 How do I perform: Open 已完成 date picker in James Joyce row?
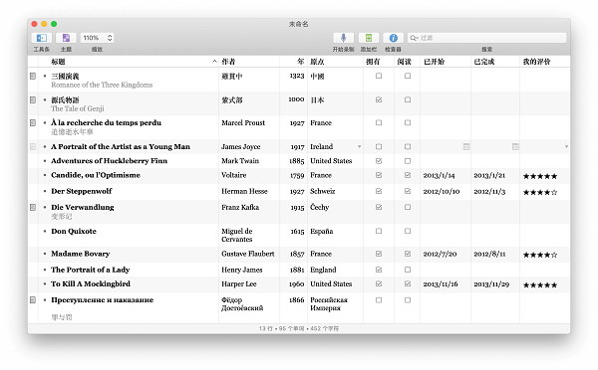(x=515, y=146)
